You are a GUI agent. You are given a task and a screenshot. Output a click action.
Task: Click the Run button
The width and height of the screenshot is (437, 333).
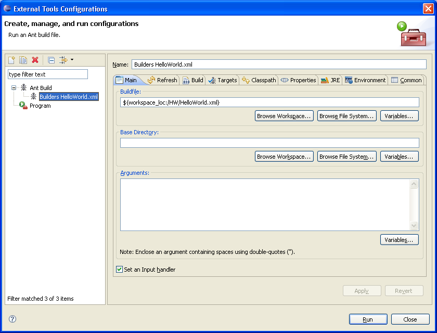(368, 319)
